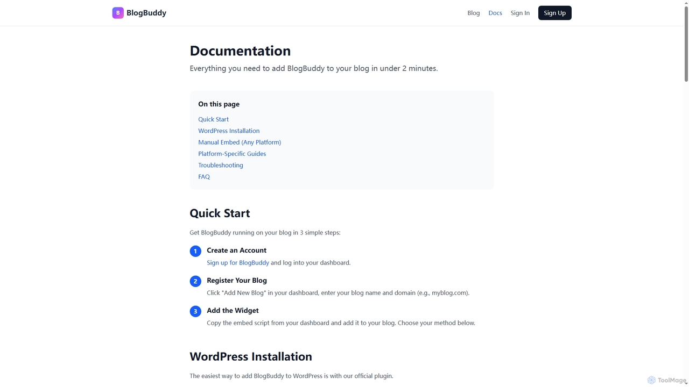Jump to FAQ section link
Viewport: 689px width, 387px height.
(204, 176)
